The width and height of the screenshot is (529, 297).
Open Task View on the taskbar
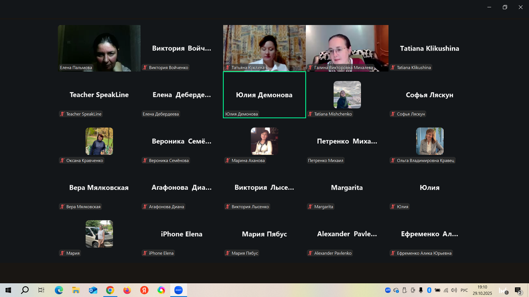[x=41, y=290]
